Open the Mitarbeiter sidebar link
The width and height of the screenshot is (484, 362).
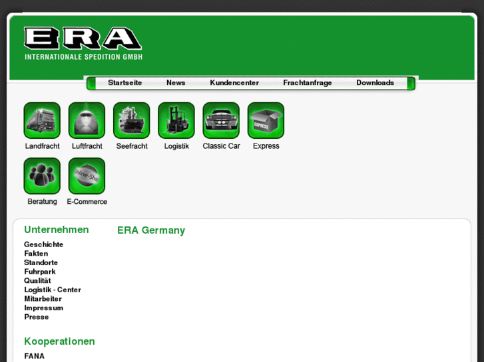click(43, 299)
